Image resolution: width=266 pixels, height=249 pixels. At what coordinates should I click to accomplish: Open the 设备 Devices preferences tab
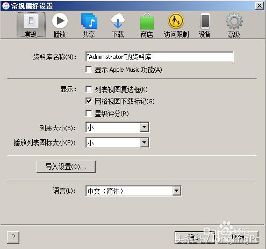(205, 25)
